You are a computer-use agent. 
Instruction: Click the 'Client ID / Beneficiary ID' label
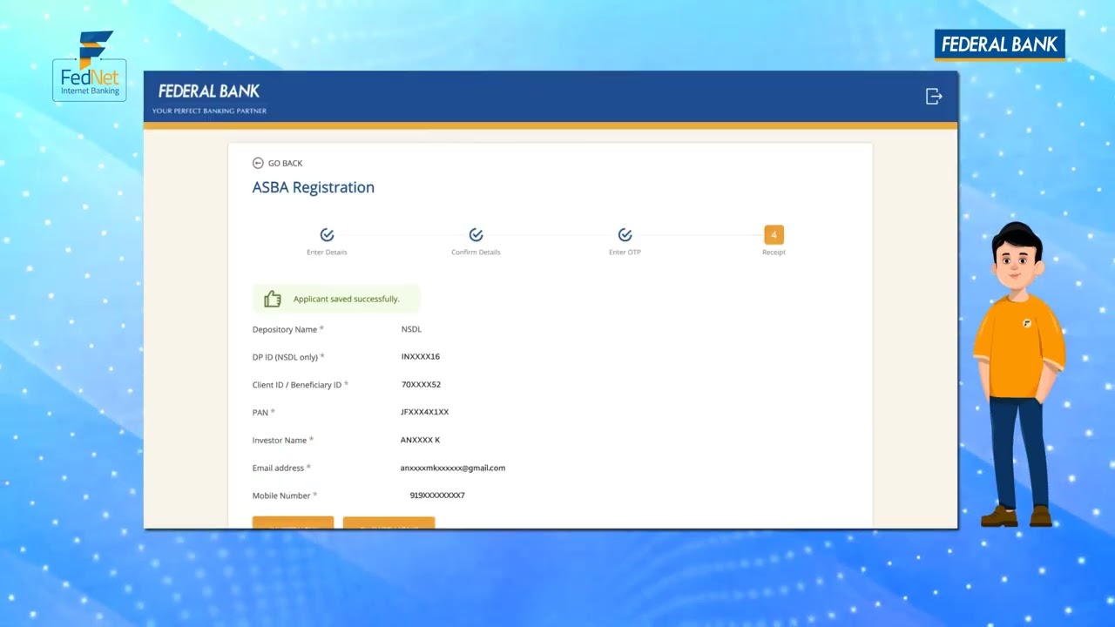(300, 385)
